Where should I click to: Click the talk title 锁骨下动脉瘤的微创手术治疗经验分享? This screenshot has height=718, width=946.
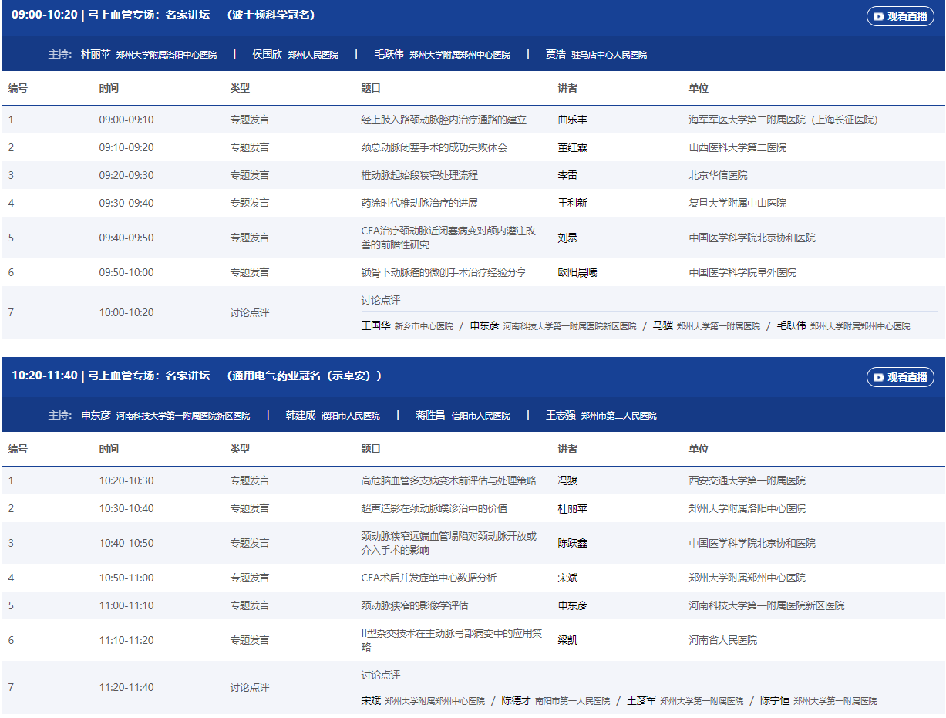pos(444,273)
